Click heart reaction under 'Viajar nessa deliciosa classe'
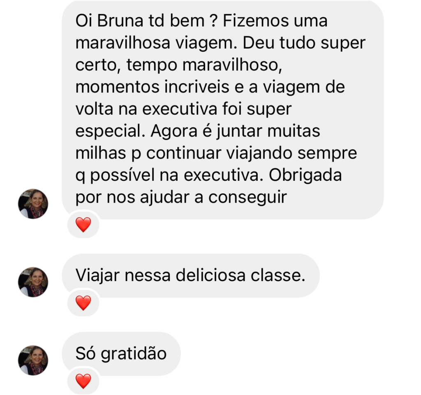Image resolution: width=421 pixels, height=395 pixels. coord(83,303)
